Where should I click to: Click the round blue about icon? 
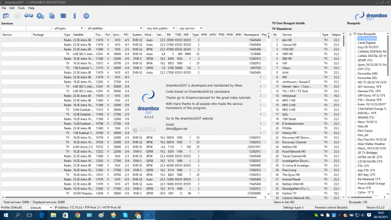tap(86, 16)
